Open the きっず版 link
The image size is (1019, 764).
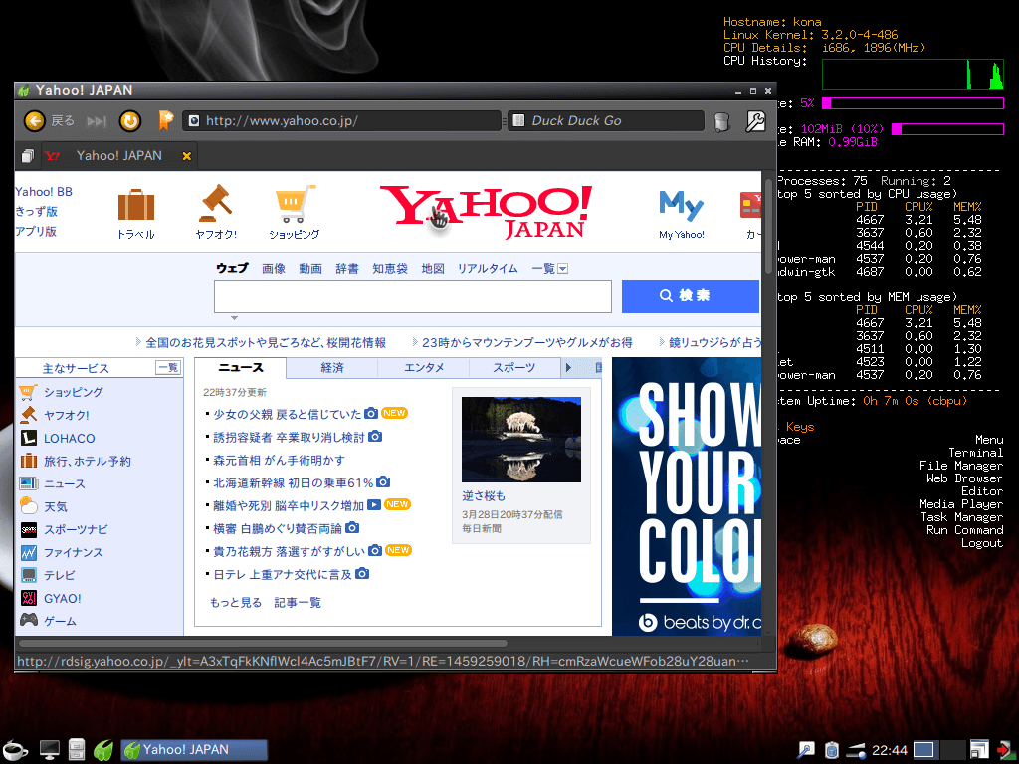[x=37, y=211]
